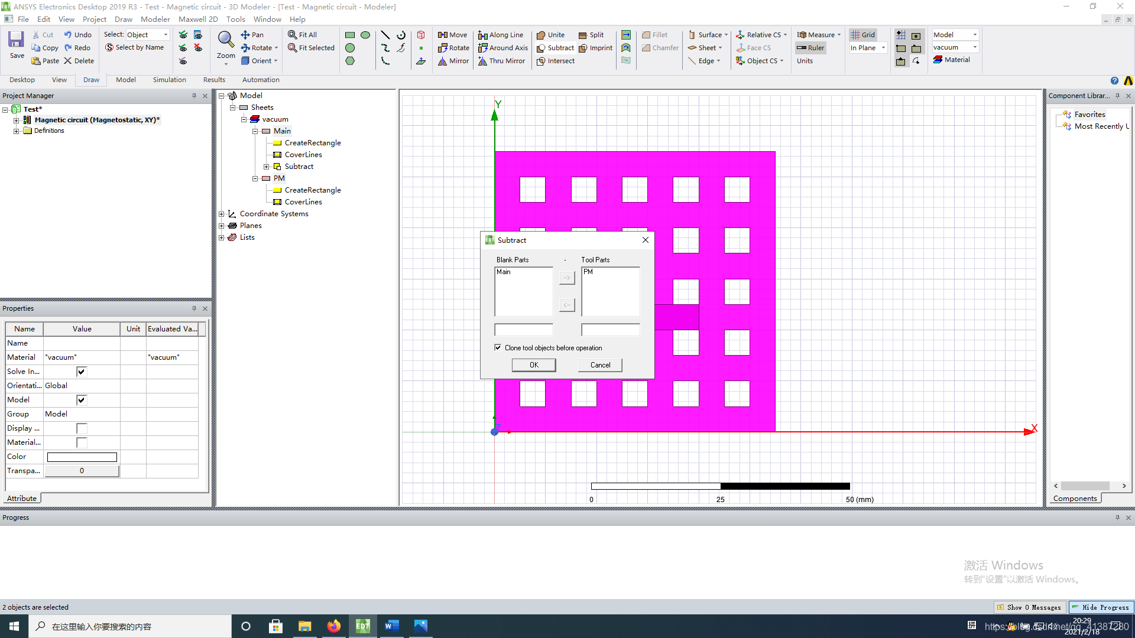Click the Transparency value field
This screenshot has height=638, width=1135.
(x=82, y=471)
